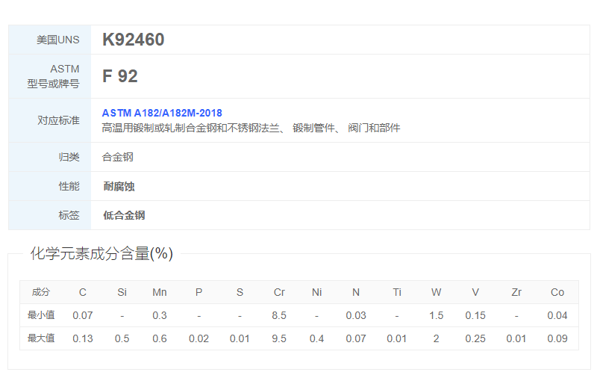Click the C (carbon) column header
597x381 pixels.
(83, 292)
